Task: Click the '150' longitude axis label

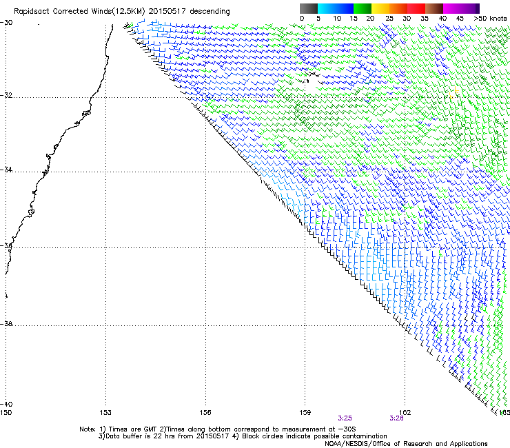Action: (6, 413)
